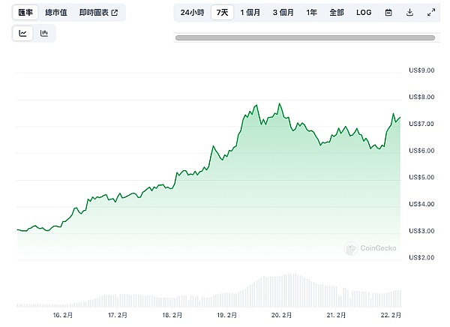Open the calendar date range picker
Screen dimensions: 450x327
click(x=388, y=13)
